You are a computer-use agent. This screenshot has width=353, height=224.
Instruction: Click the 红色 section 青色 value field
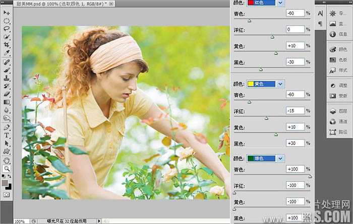pos(295,13)
